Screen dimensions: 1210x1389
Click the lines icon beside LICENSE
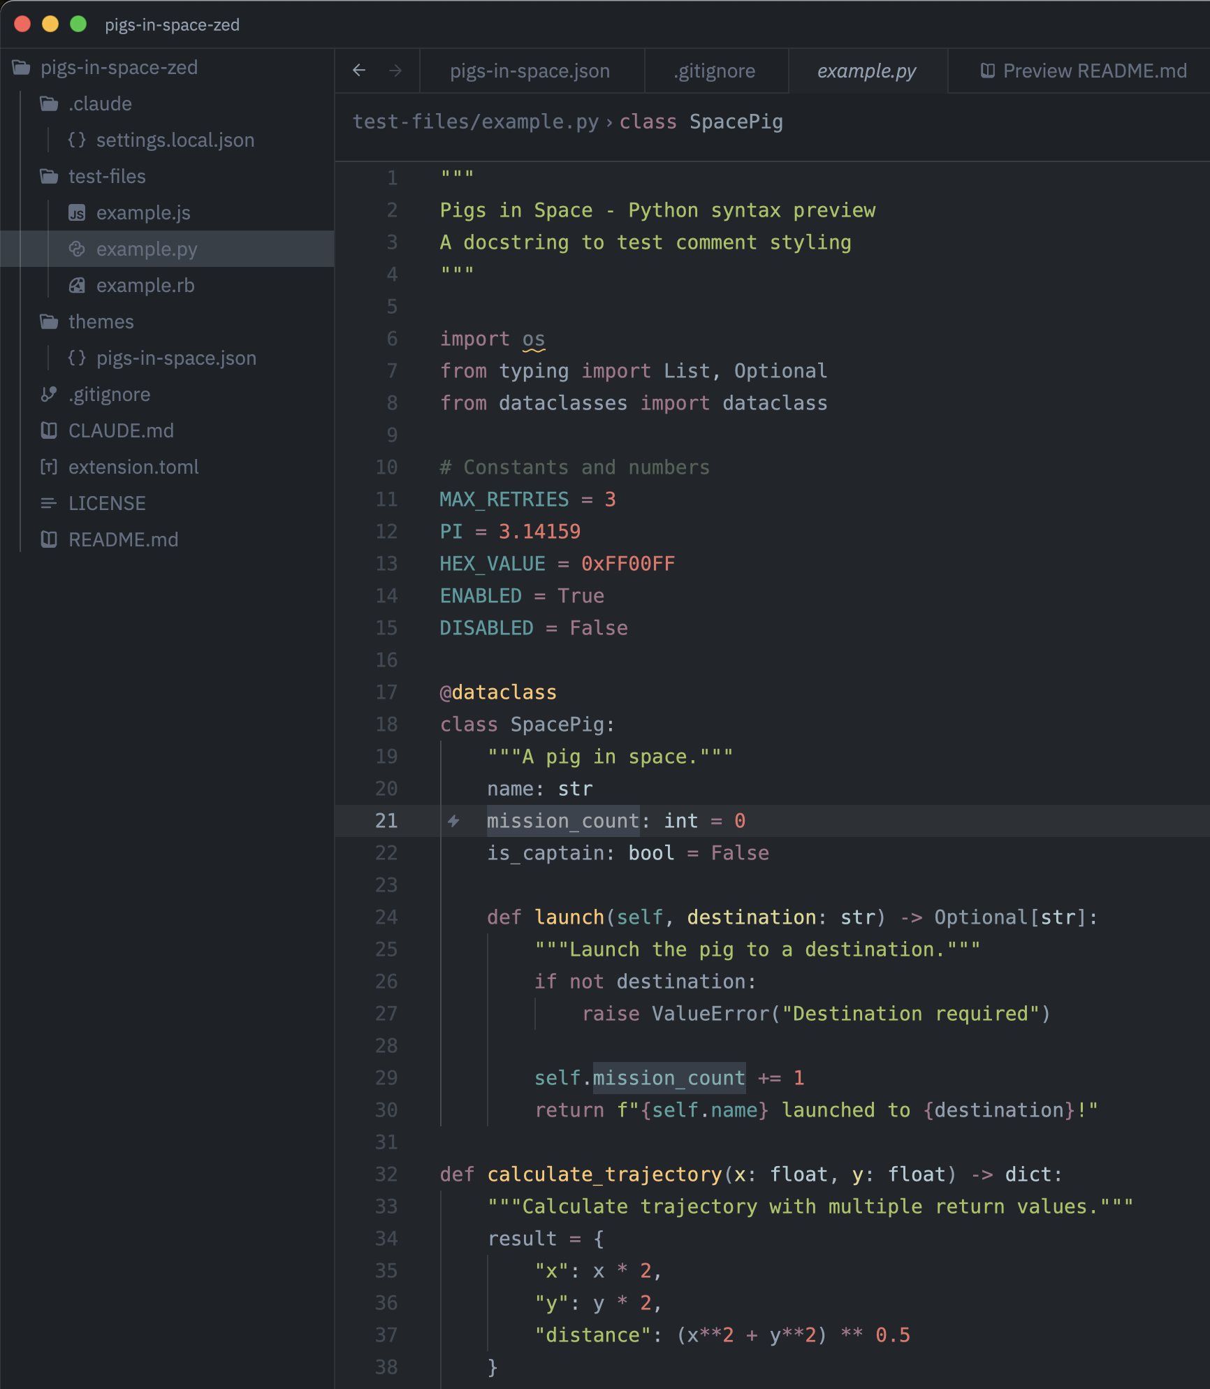[x=49, y=504]
